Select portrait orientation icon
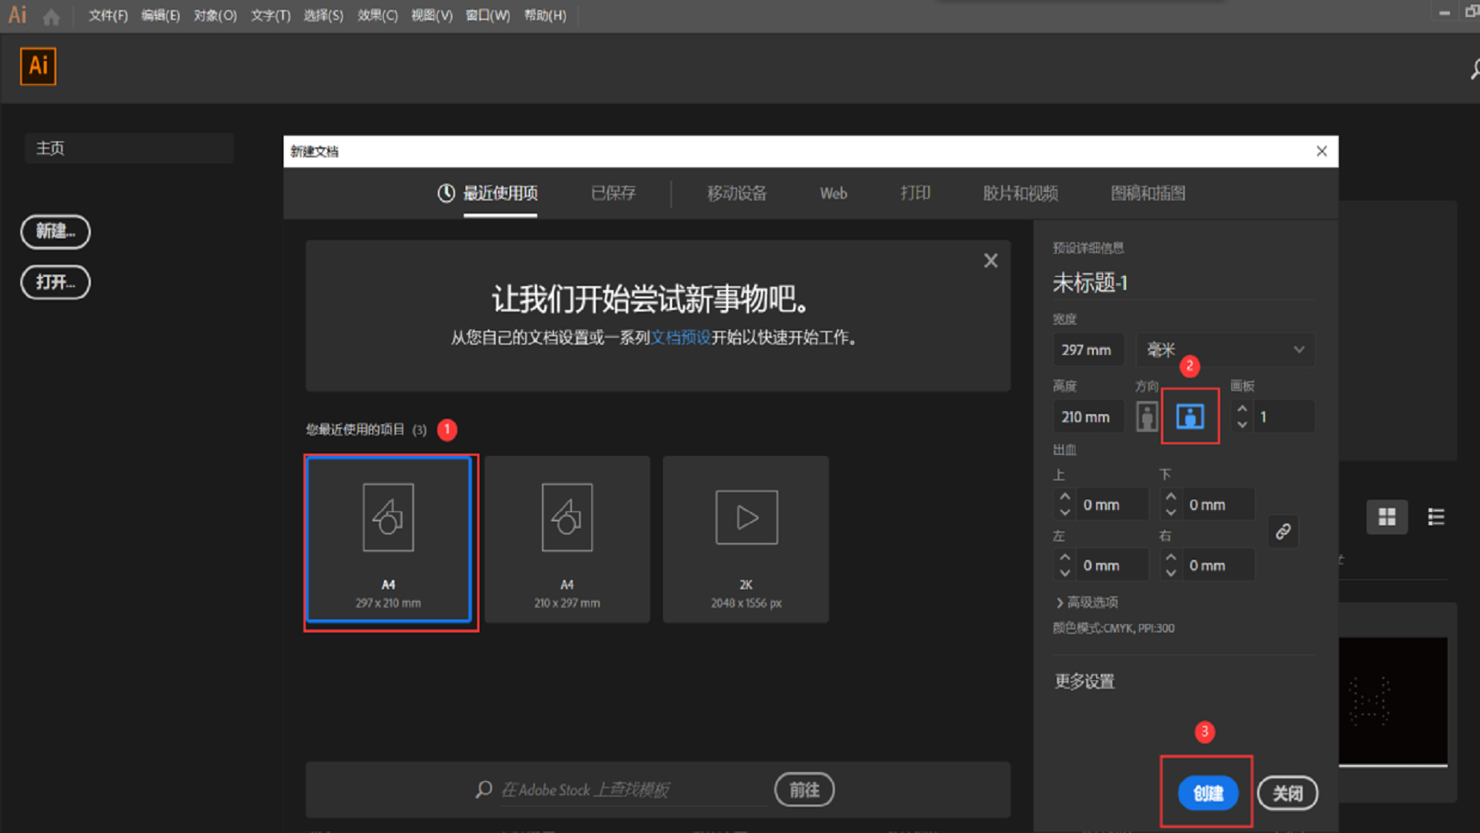Screen dimensions: 1480x833 [x=1147, y=416]
